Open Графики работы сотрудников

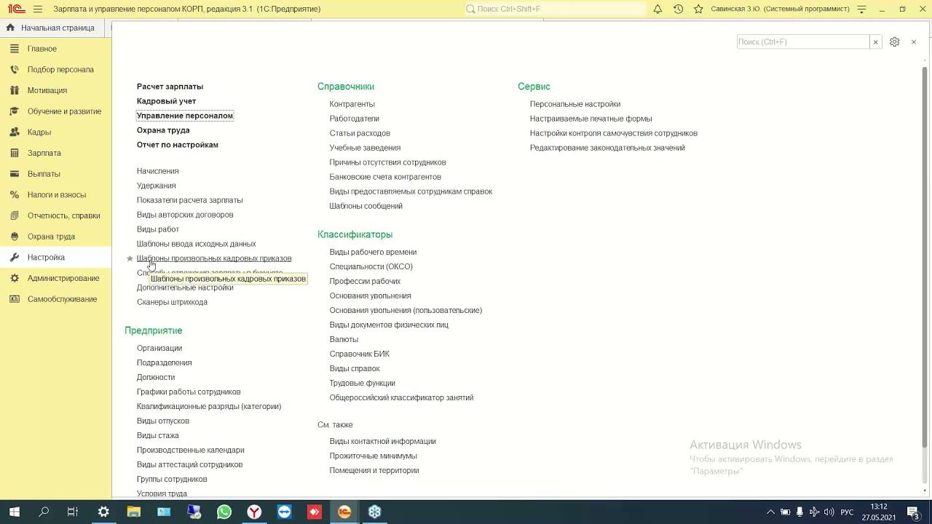coord(189,392)
